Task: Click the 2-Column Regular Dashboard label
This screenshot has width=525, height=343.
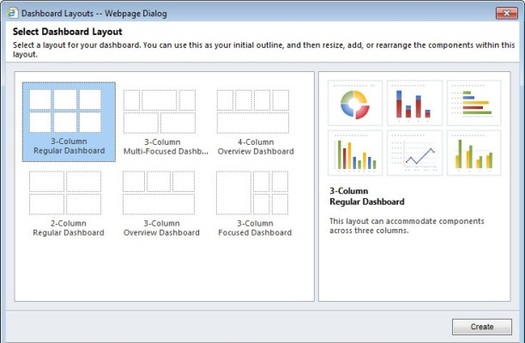Action: tap(69, 228)
